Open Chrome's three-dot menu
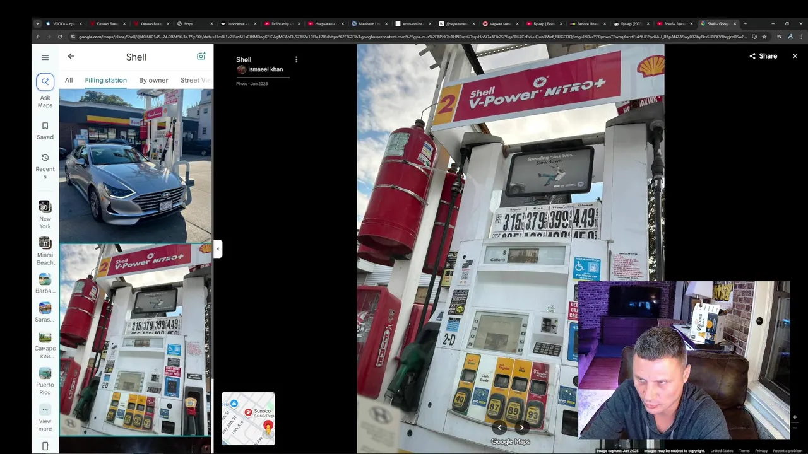This screenshot has width=808, height=454. (x=800, y=37)
